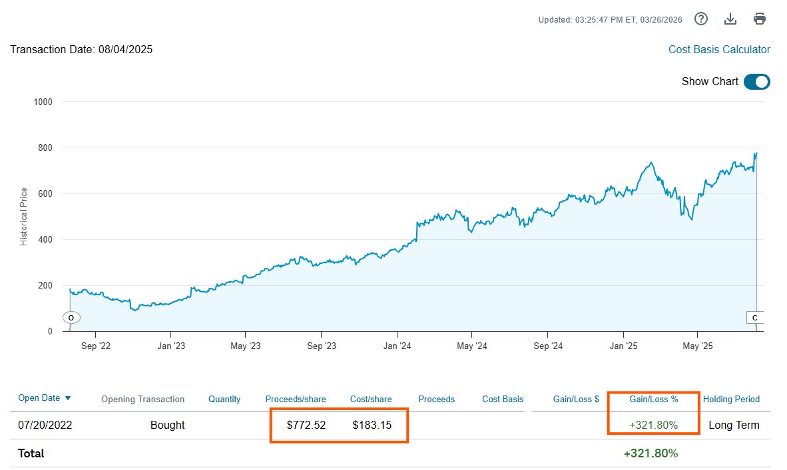Sort by Gain/Loss $ column header
The image size is (787, 470).
point(576,399)
